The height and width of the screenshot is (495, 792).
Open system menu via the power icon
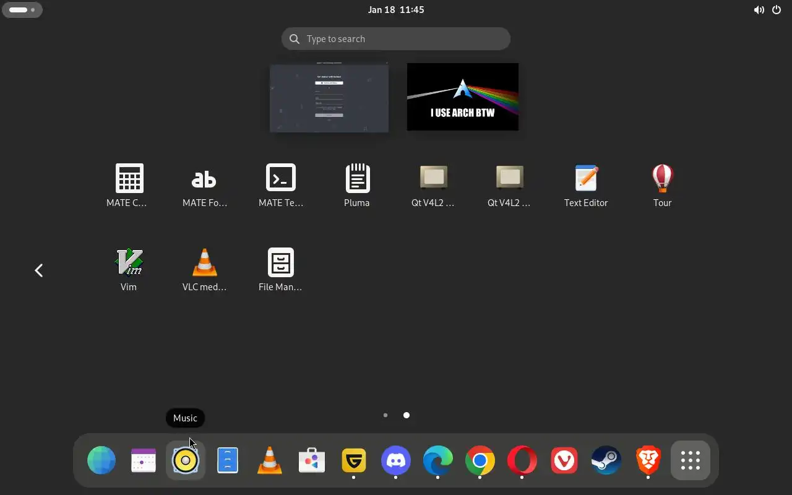click(777, 10)
